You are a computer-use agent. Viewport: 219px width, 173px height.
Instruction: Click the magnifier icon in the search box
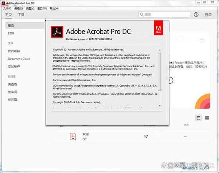pos(142,15)
